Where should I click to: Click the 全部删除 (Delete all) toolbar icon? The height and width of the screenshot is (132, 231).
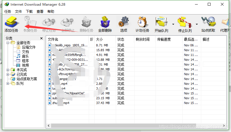(x=105, y=22)
